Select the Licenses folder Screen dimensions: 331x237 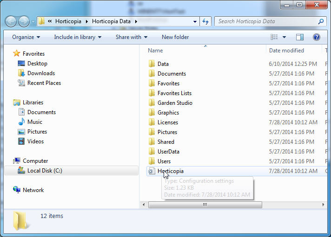tap(163, 122)
